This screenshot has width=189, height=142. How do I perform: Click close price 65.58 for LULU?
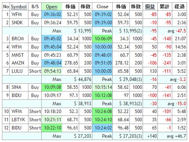coord(123,71)
